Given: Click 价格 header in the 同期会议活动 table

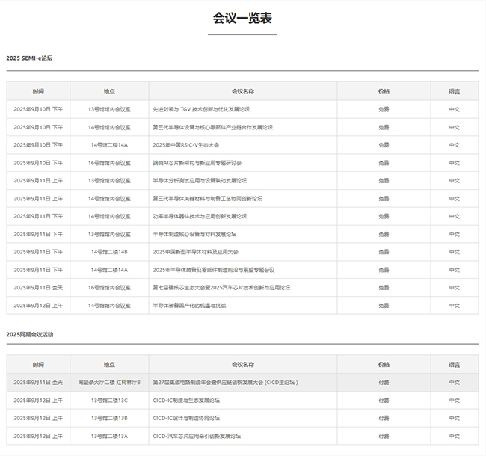Looking at the screenshot, I should [x=384, y=365].
